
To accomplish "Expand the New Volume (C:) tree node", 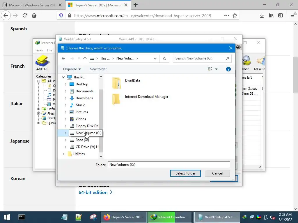I will coord(65,133).
